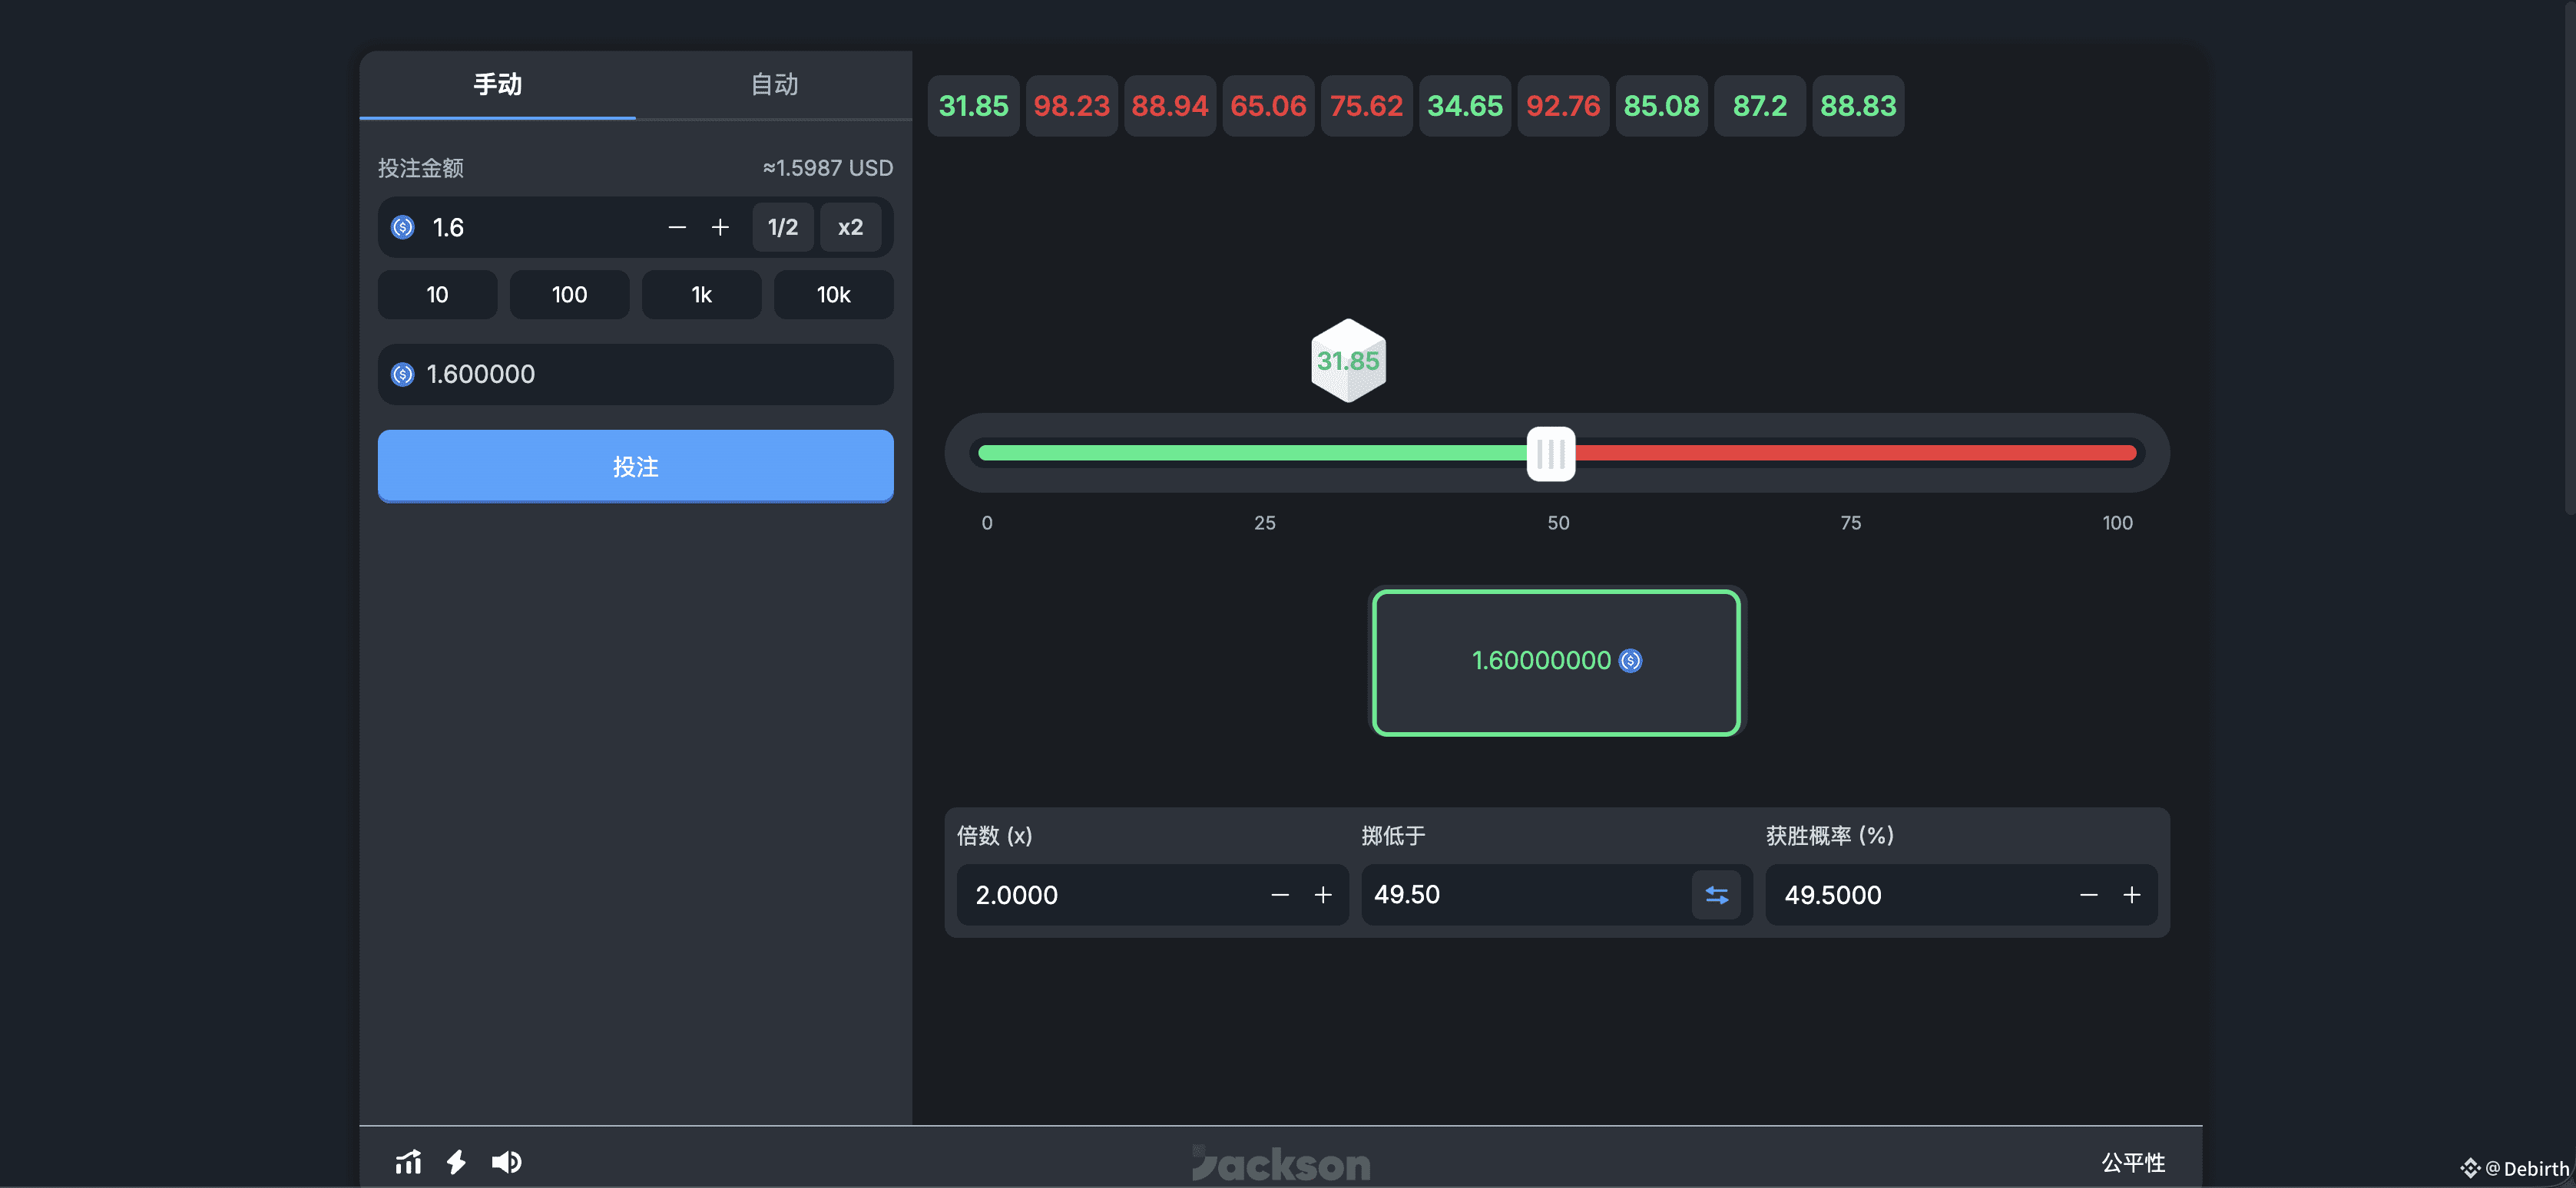This screenshot has height=1188, width=2576.
Task: Open the statistics chart icon
Action: 408,1161
